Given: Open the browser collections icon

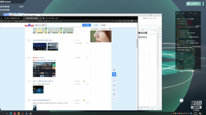Looking at the screenshot, I should (128, 21).
